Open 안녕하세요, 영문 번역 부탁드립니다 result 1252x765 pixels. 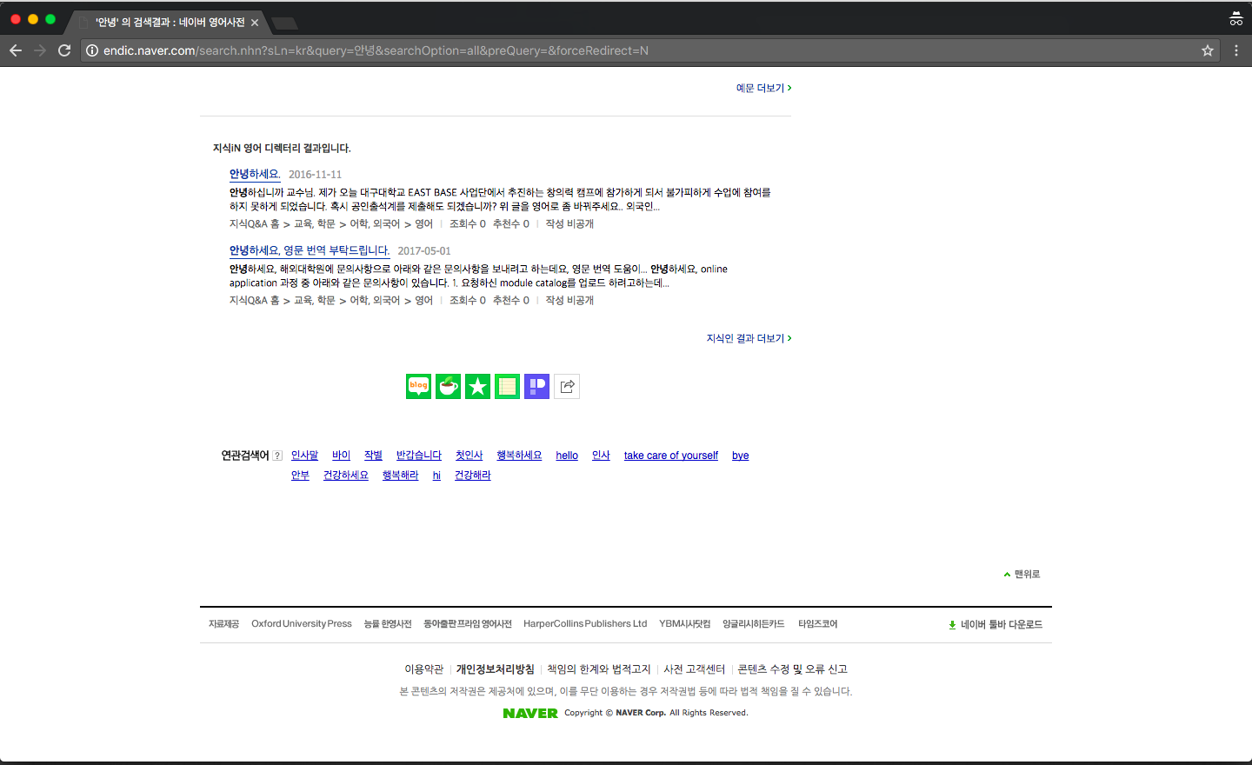[310, 250]
